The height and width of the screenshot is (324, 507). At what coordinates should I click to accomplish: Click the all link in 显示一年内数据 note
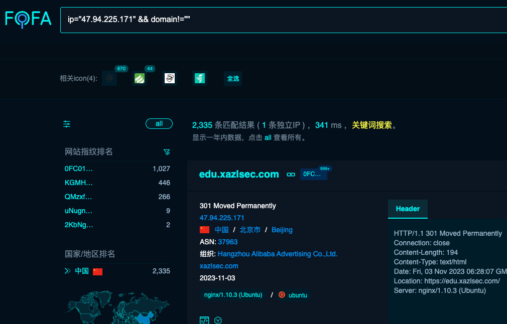point(268,137)
